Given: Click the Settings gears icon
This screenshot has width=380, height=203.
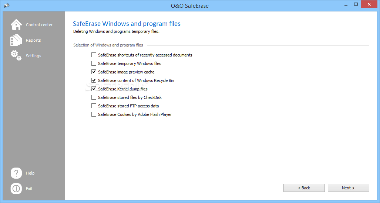Looking at the screenshot, I should pyautogui.click(x=16, y=55).
